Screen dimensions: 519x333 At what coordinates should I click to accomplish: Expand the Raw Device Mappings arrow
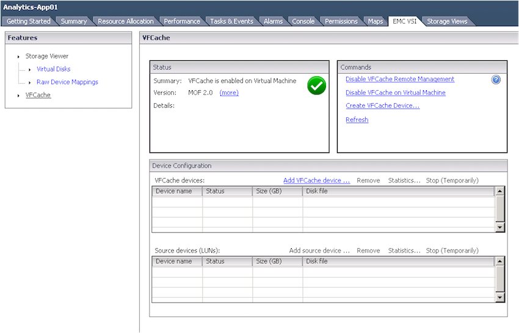tap(30, 83)
